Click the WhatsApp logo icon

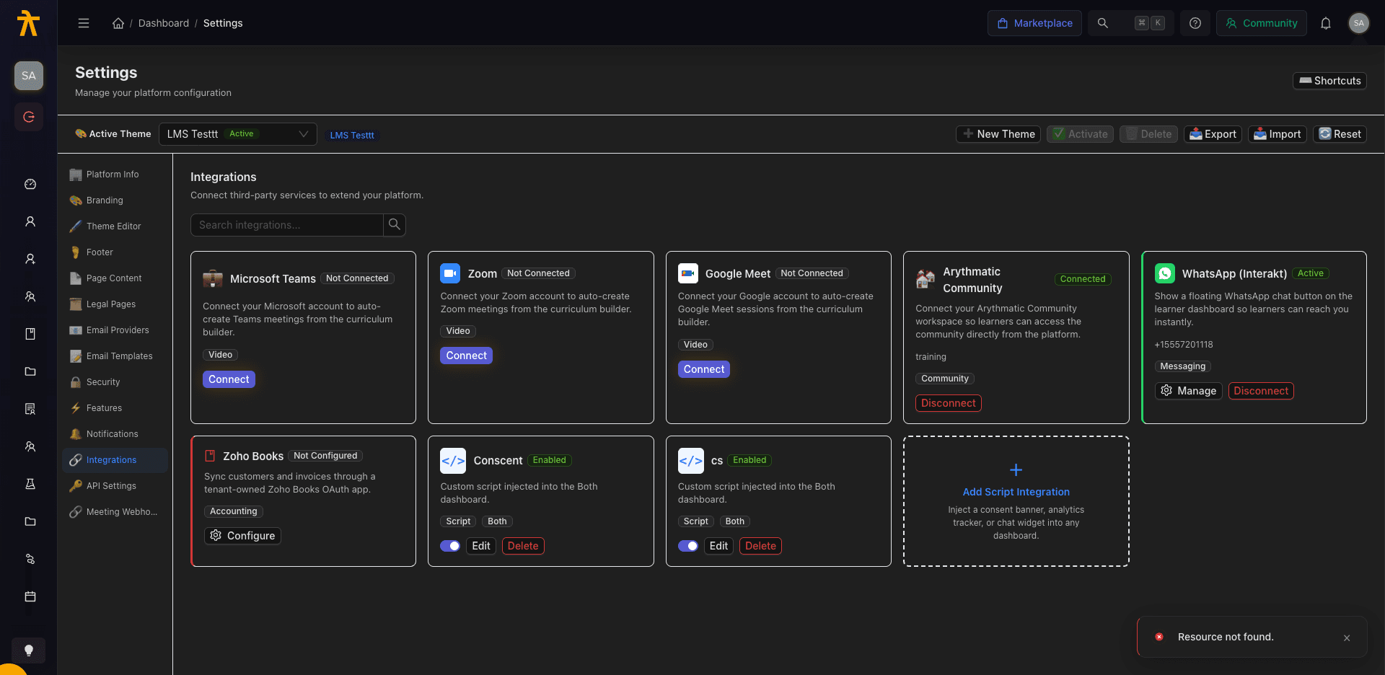[1165, 273]
